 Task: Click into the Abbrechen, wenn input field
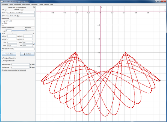[x=24, y=49]
